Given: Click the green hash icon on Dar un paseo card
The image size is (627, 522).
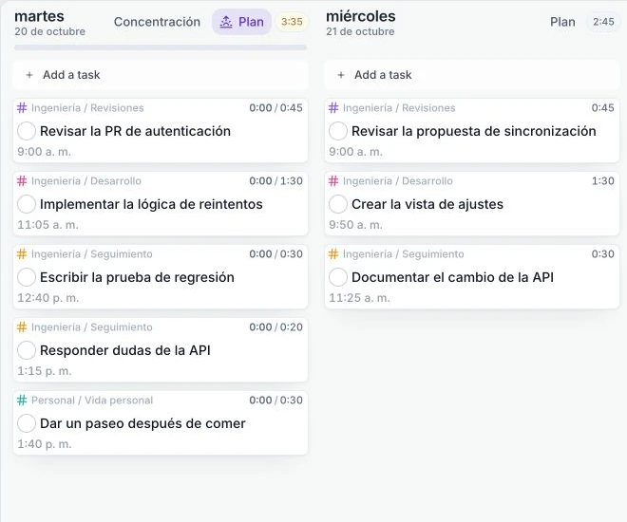Looking at the screenshot, I should pyautogui.click(x=22, y=401).
